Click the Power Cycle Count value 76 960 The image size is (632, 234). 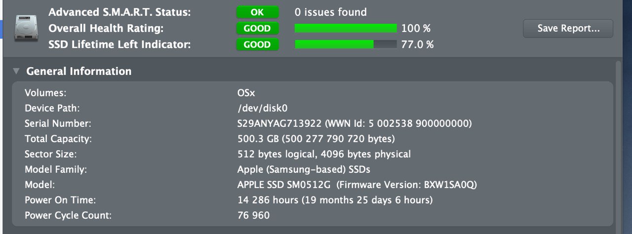pos(254,216)
